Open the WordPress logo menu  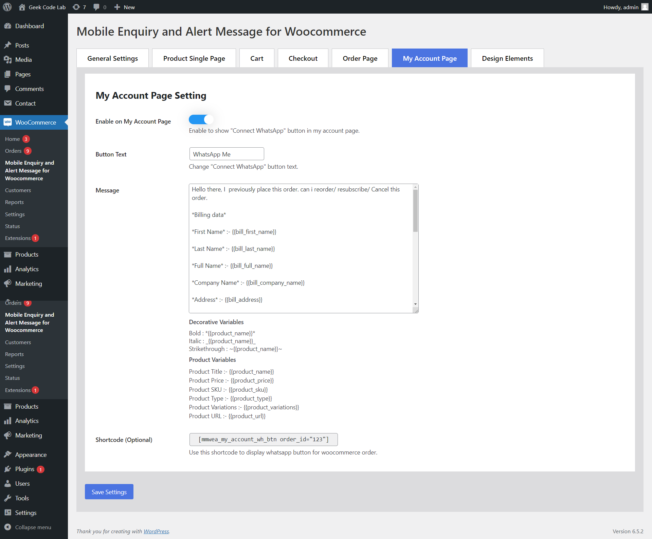coord(7,7)
